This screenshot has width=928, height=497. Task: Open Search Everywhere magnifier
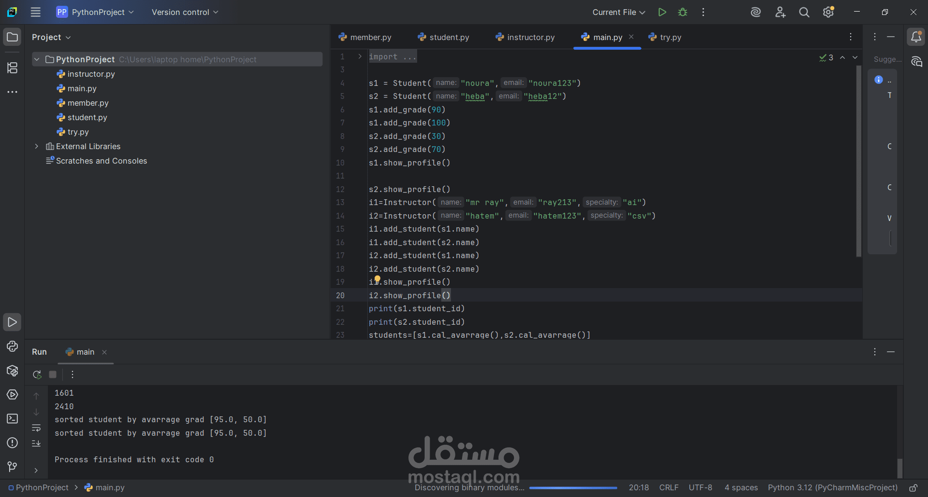[804, 12]
